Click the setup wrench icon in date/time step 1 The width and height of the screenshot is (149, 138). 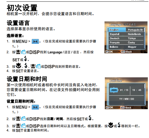tap(35, 107)
